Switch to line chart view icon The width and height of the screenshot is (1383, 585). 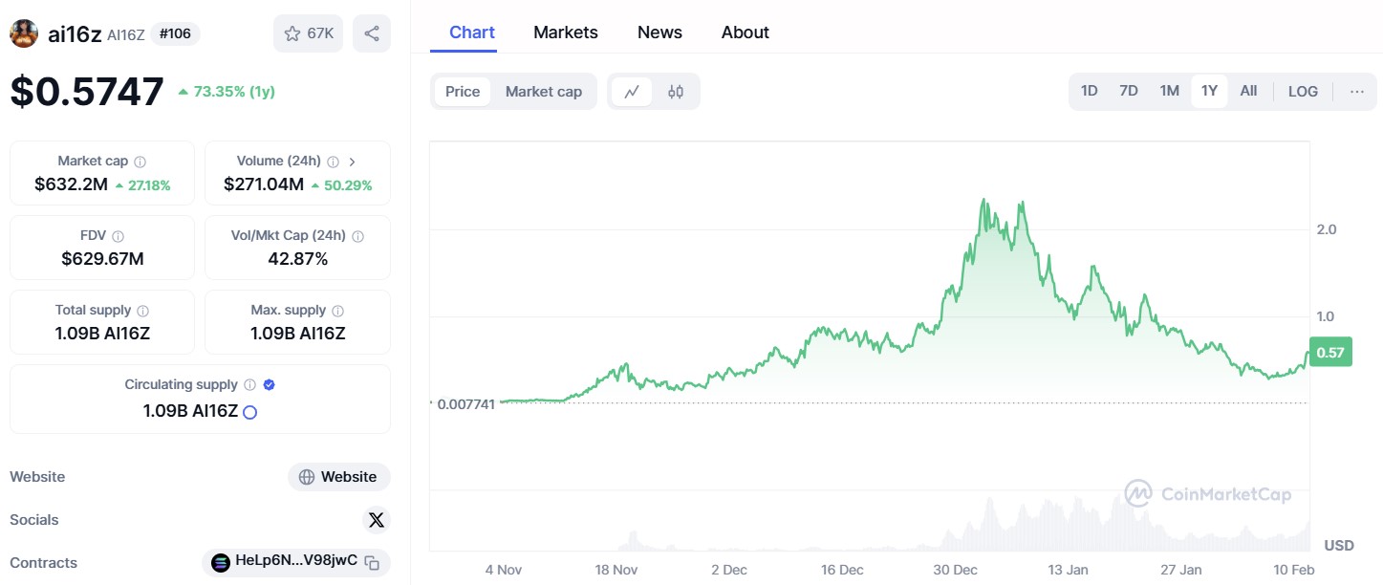632,92
